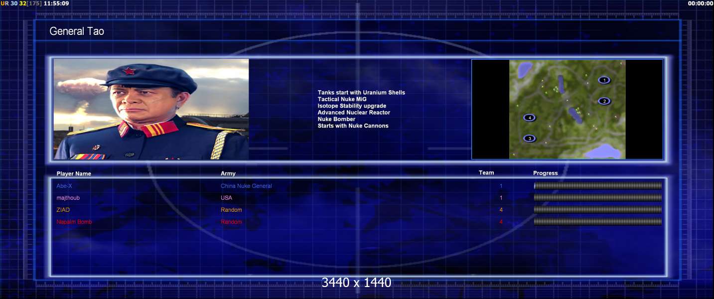Screen dimensions: 714x299
Task: Click start position marker 4 on minimap
Action: [x=529, y=118]
